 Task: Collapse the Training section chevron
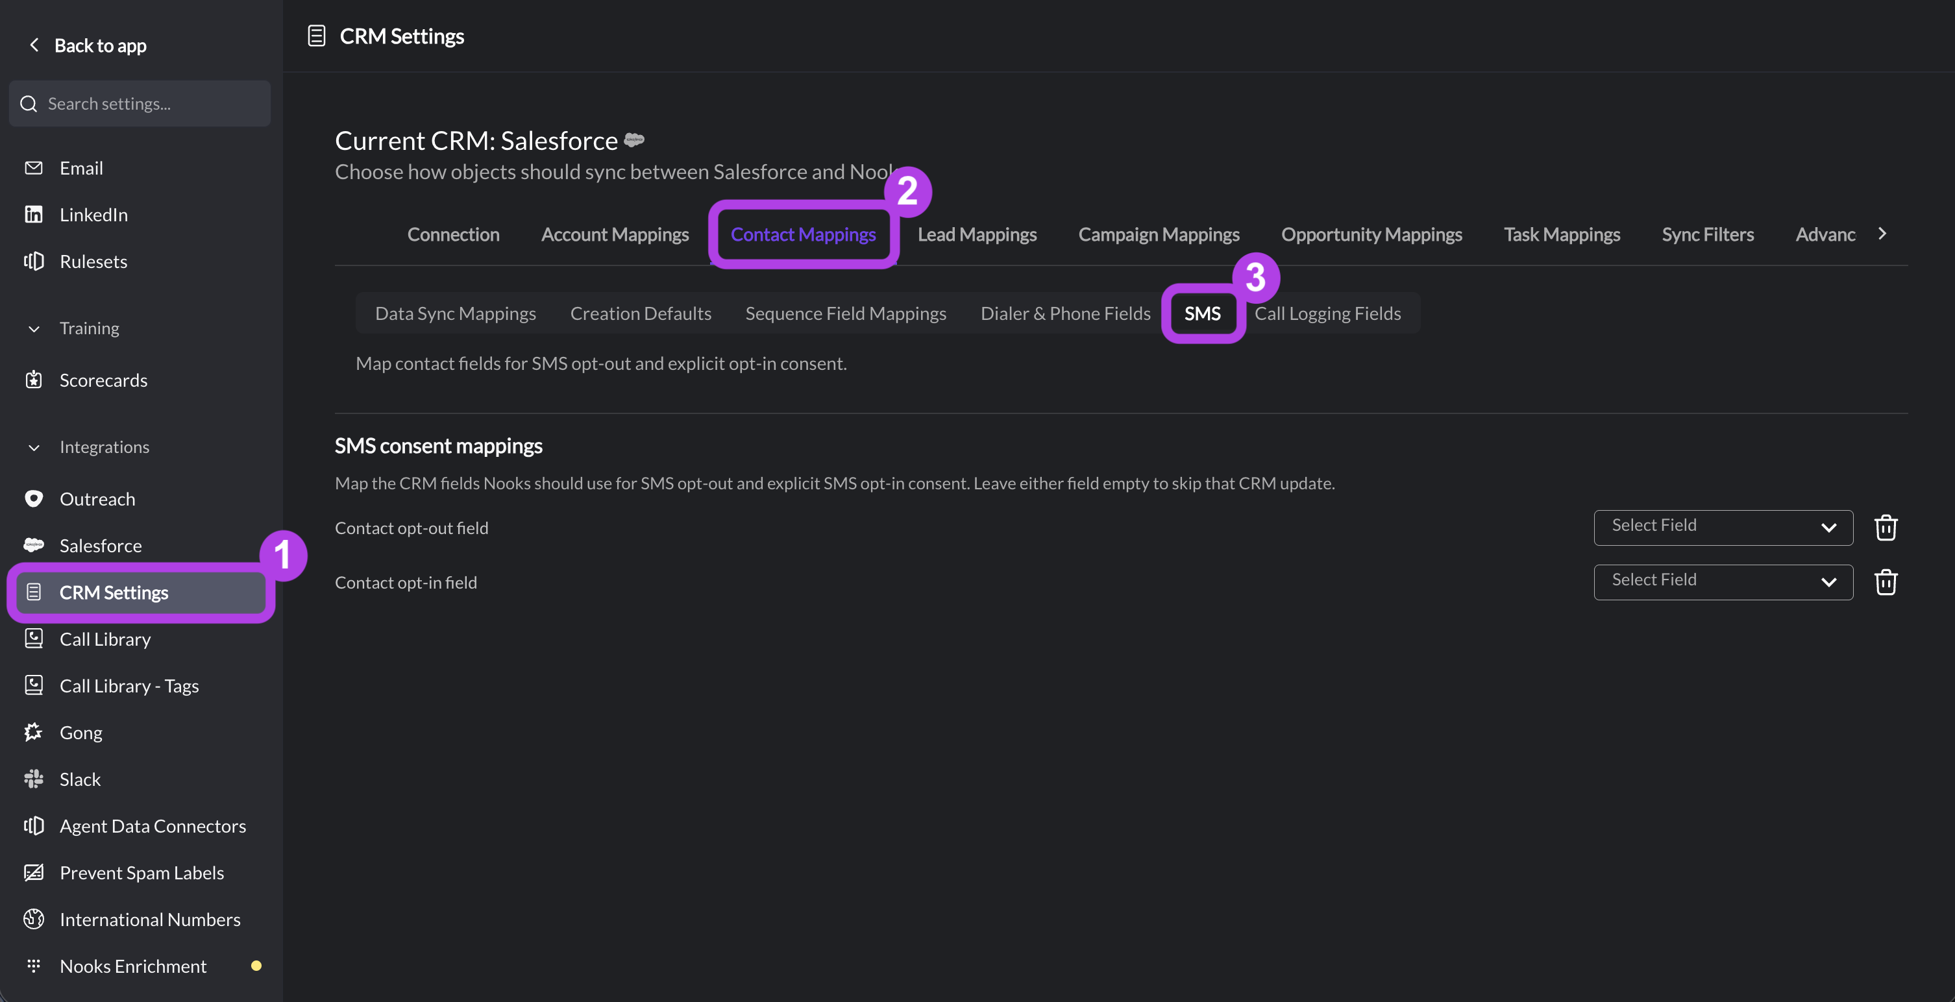(34, 328)
